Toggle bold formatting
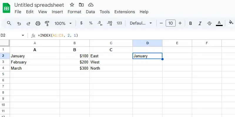This screenshot has width=235, height=117. tap(190, 23)
